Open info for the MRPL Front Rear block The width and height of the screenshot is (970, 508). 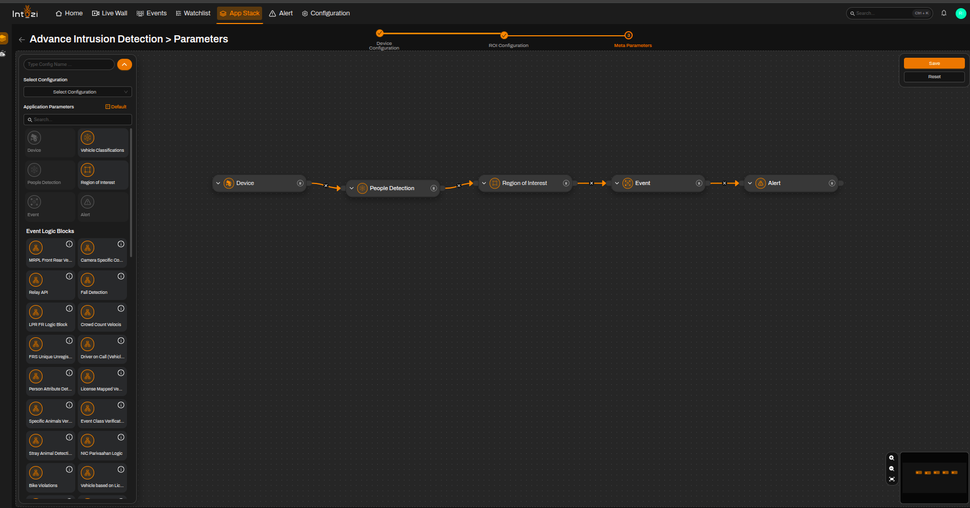tap(69, 244)
